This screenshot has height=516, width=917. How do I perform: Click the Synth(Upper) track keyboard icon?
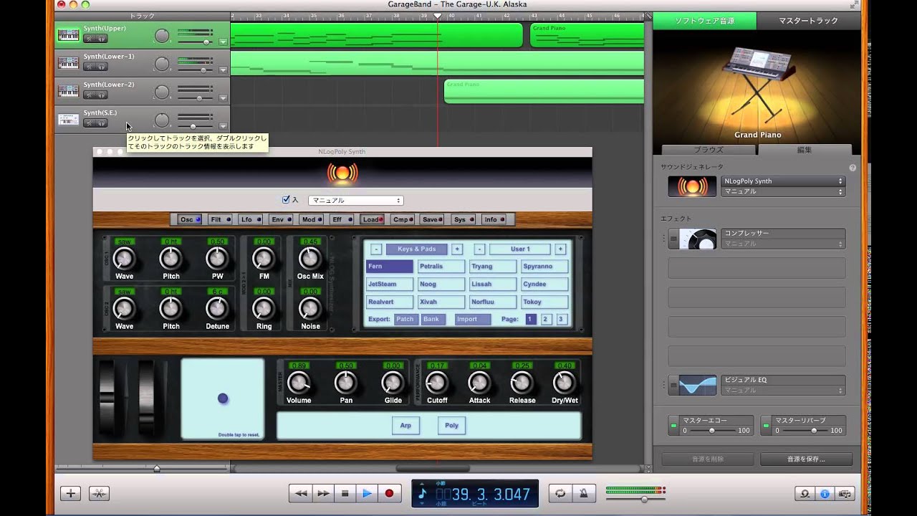(x=68, y=34)
